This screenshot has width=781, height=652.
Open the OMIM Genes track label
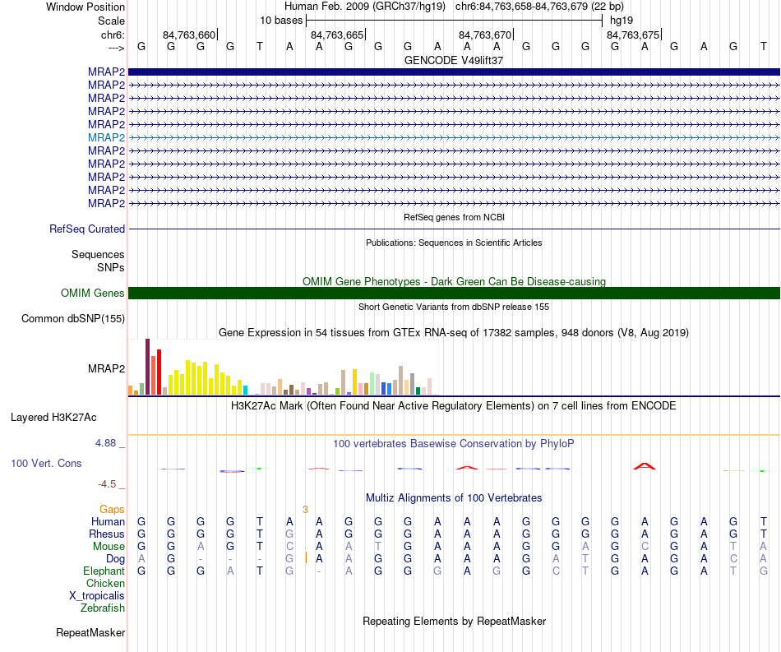click(x=93, y=293)
